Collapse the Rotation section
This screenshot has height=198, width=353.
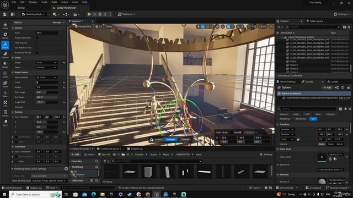pyautogui.click(x=13, y=112)
